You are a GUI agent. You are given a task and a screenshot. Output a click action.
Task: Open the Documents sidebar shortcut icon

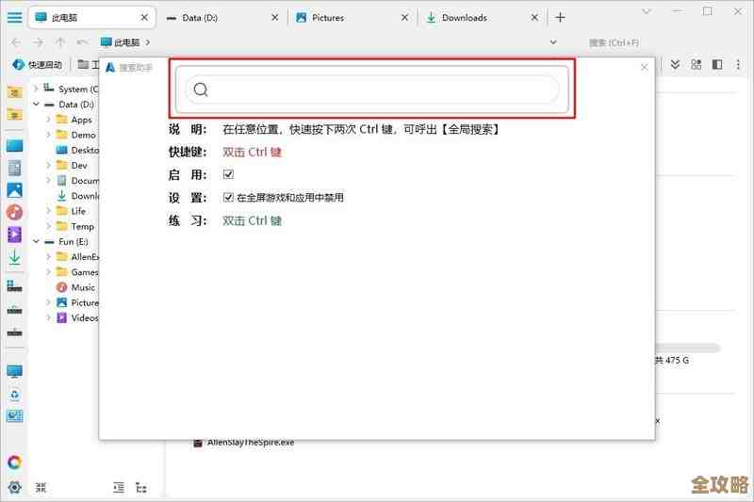point(14,168)
